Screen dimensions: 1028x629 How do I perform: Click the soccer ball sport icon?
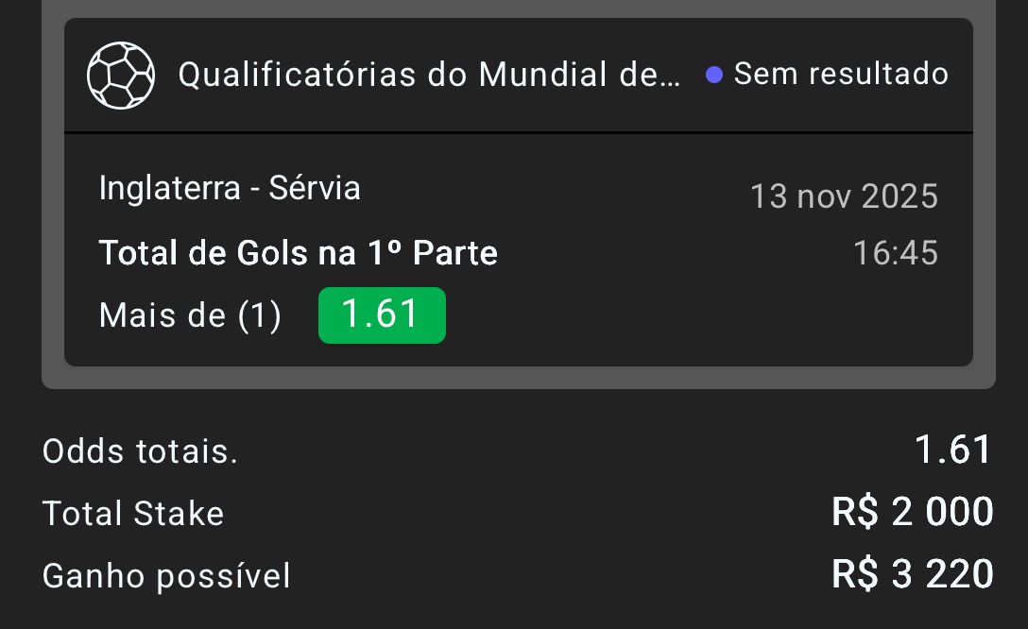click(x=121, y=75)
